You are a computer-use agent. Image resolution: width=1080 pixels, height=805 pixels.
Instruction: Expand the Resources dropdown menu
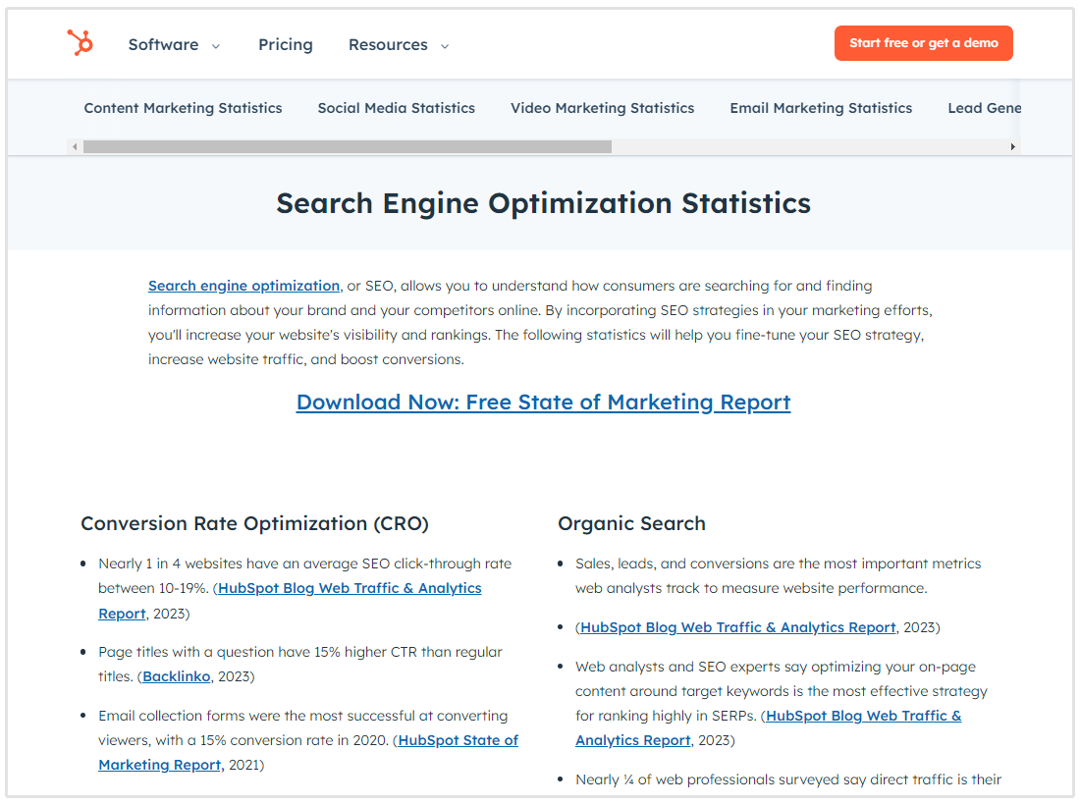coord(399,45)
